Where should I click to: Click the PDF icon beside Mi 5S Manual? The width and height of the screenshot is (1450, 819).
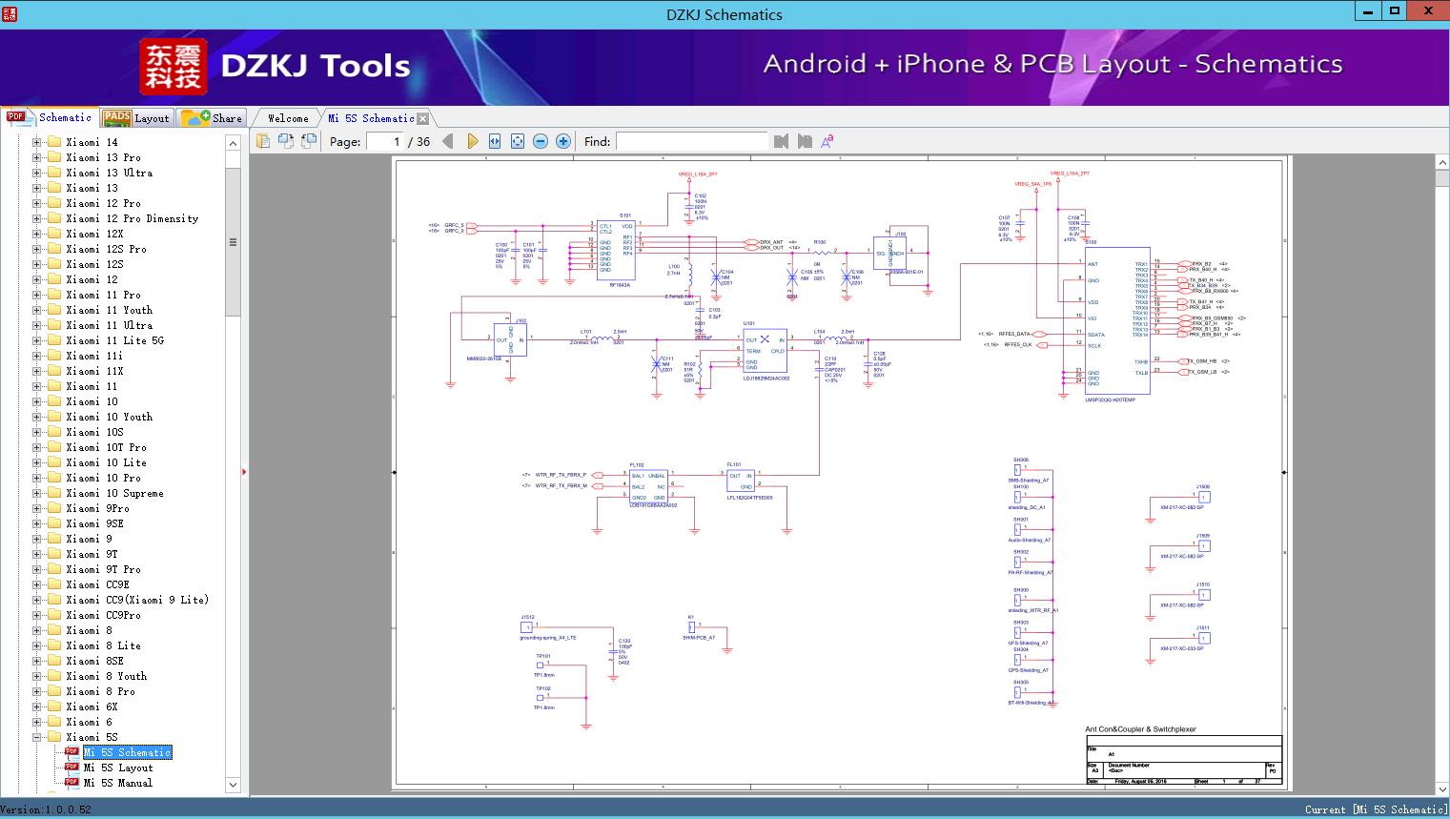pyautogui.click(x=71, y=783)
